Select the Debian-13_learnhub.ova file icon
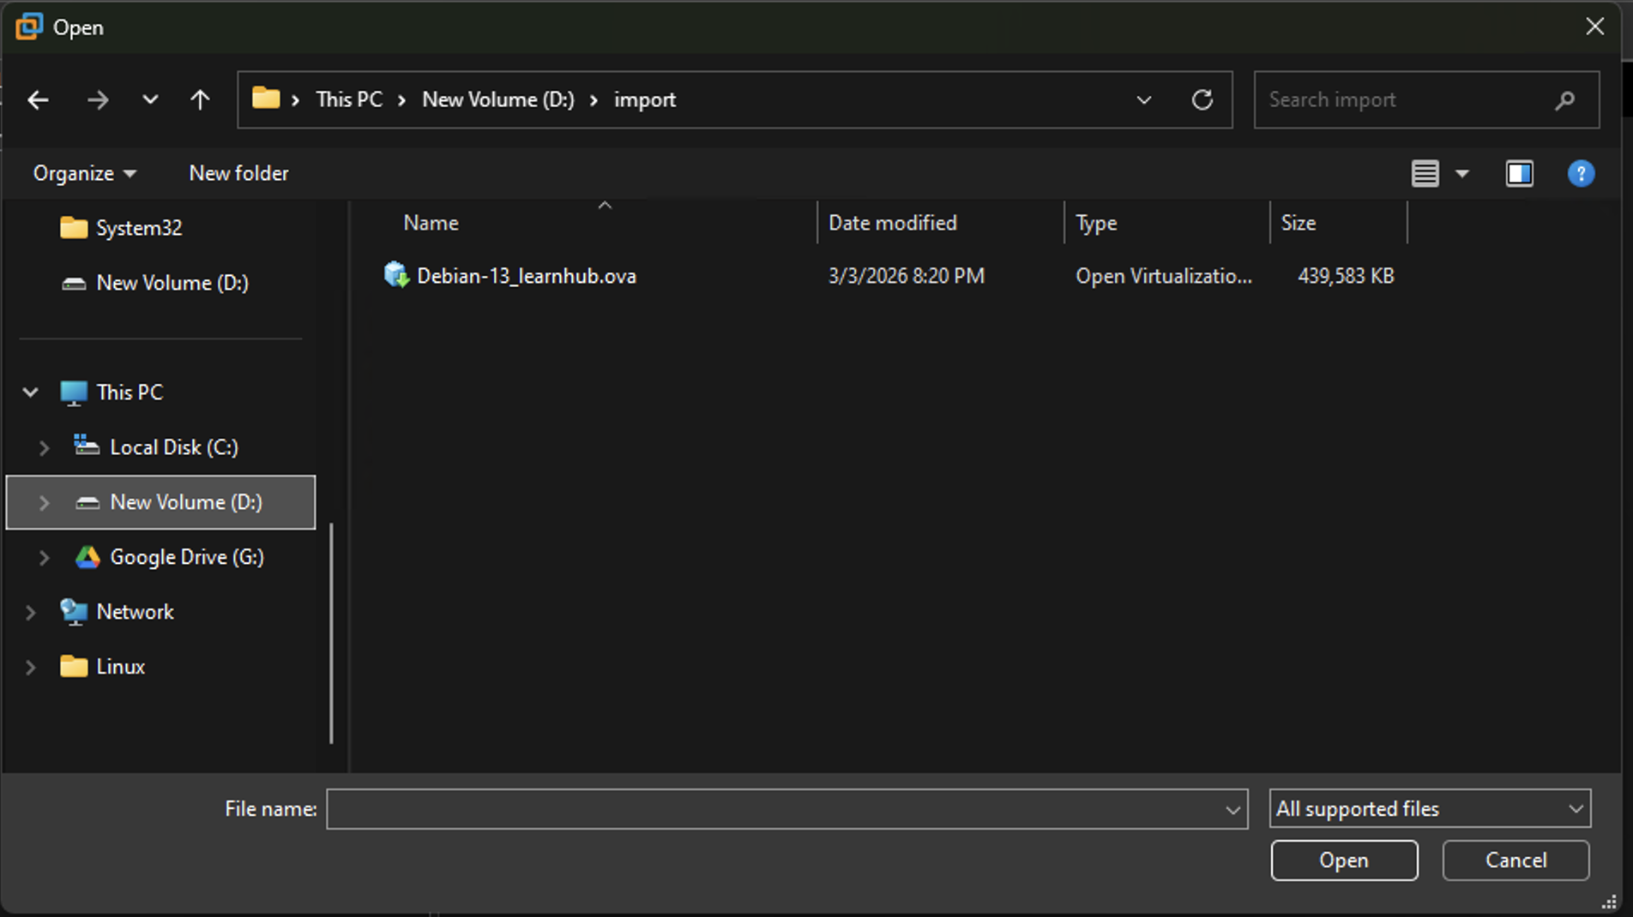Image resolution: width=1633 pixels, height=917 pixels. (x=395, y=275)
